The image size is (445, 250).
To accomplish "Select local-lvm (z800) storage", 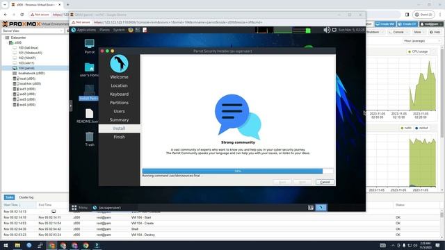I will tap(30, 84).
